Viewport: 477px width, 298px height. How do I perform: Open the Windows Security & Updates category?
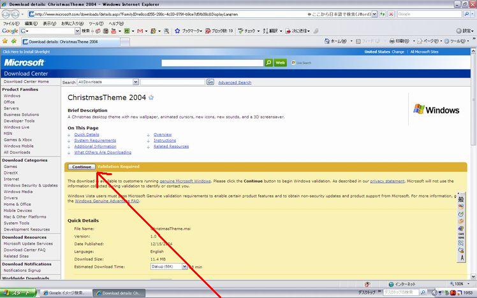(31, 185)
